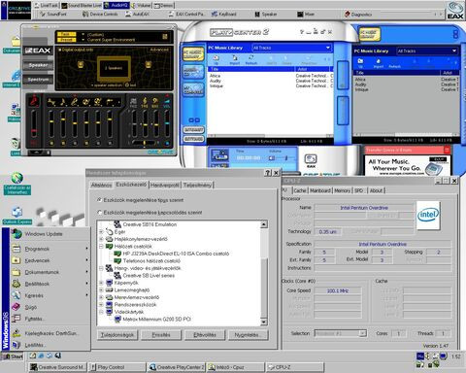Select the Africa track in PlayCenter list

coord(215,76)
